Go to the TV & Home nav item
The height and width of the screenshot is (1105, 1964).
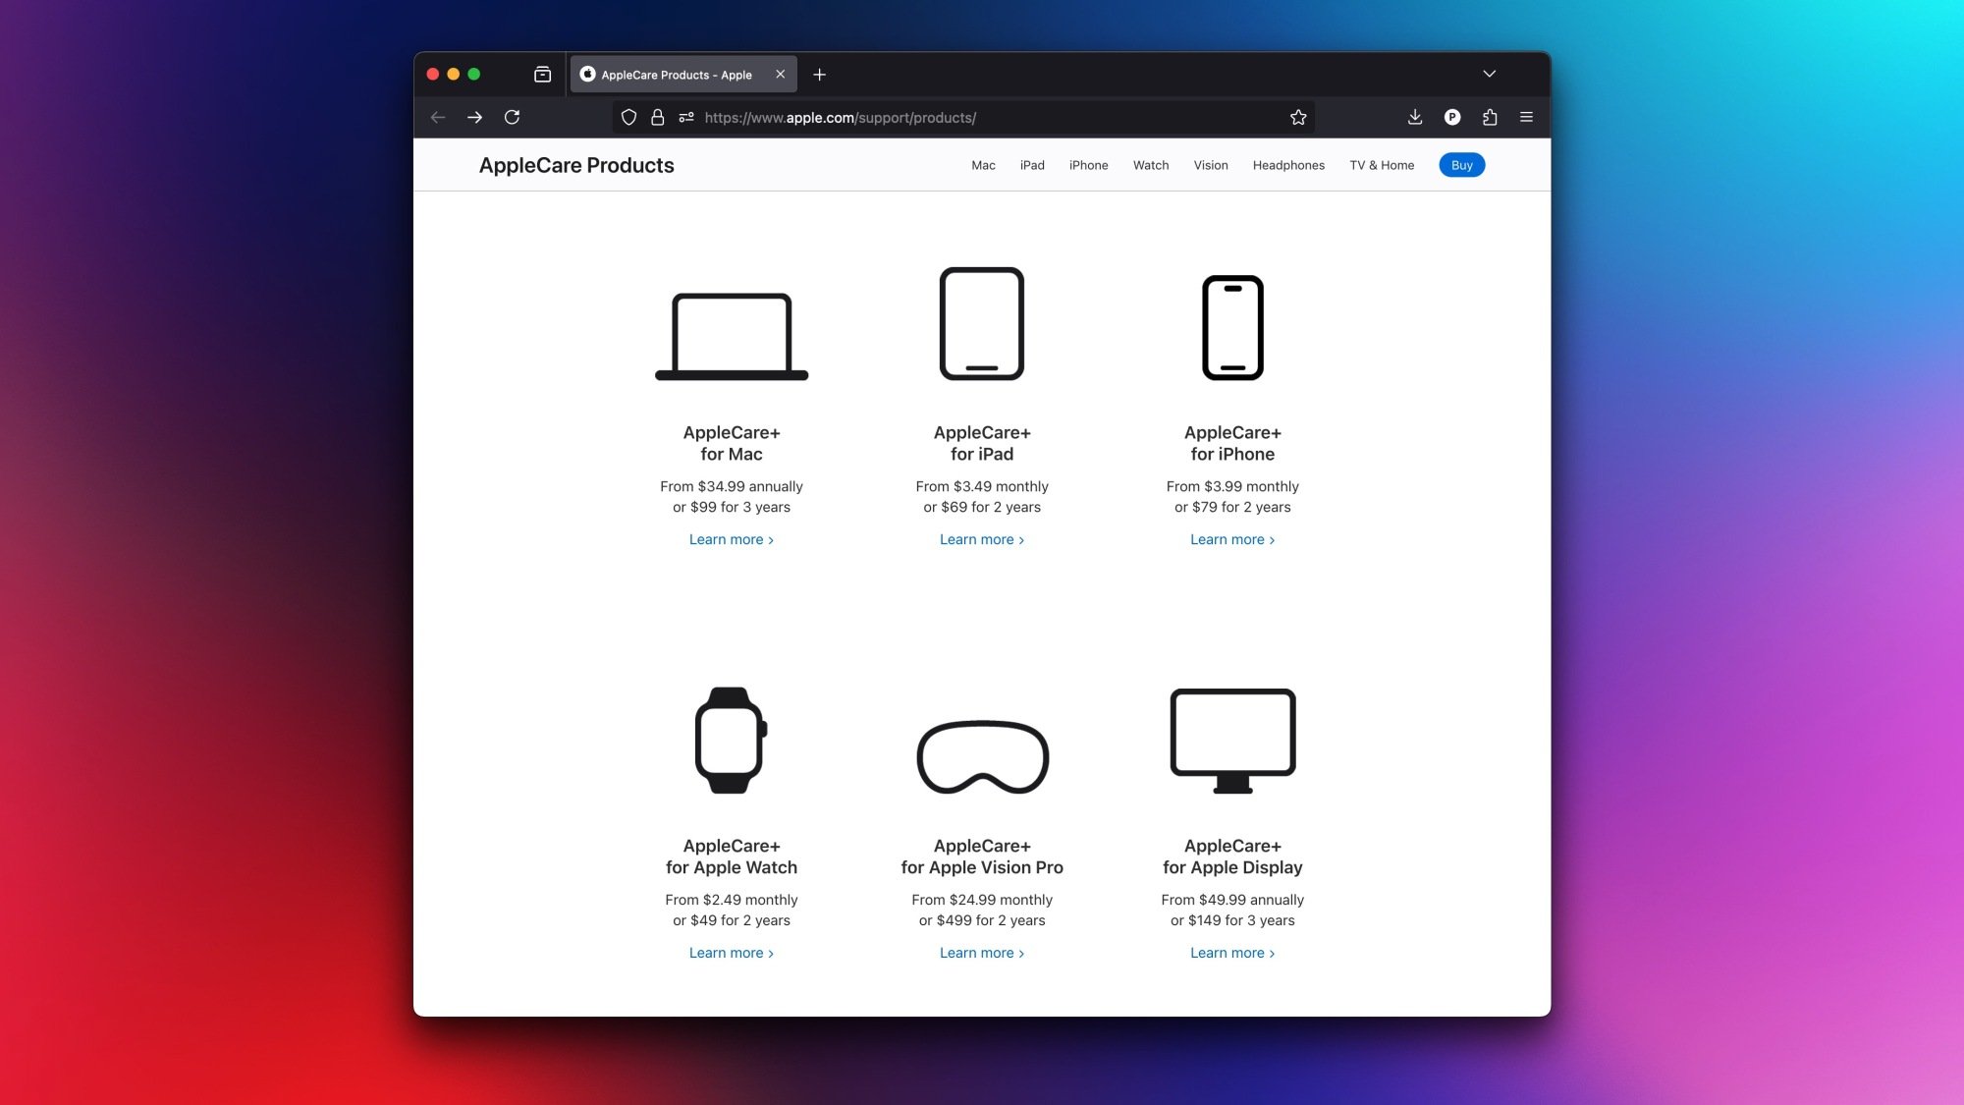(x=1382, y=166)
